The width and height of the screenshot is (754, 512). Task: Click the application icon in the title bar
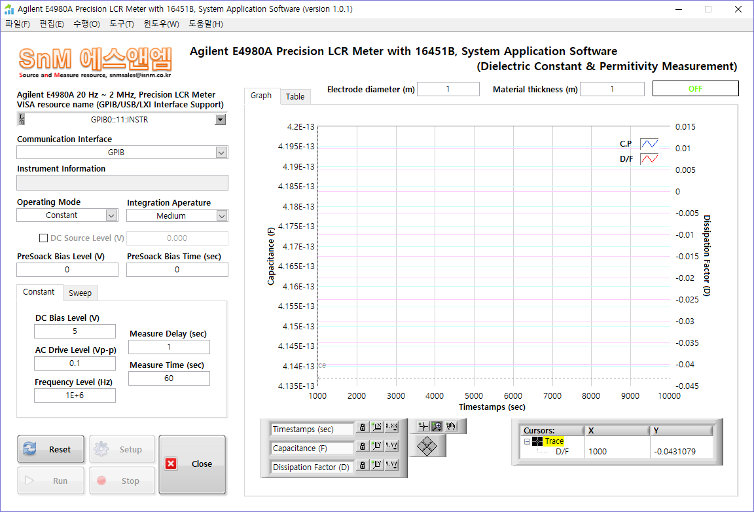tap(9, 9)
